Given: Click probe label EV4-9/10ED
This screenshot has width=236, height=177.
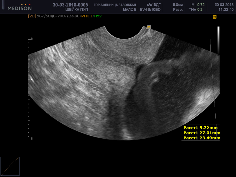Looking at the screenshot, I should (150, 10).
